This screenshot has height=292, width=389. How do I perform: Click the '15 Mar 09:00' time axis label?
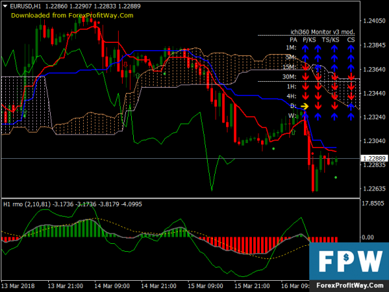205,286
